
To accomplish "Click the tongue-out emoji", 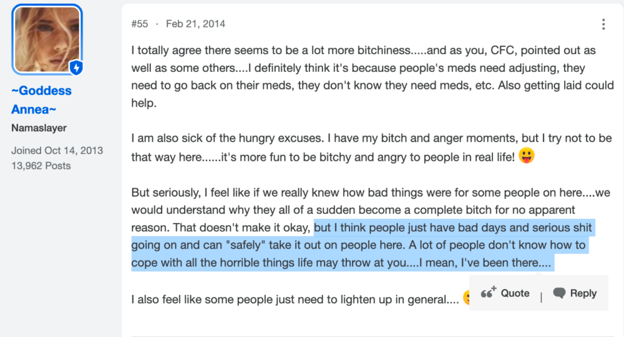I will pos(527,155).
